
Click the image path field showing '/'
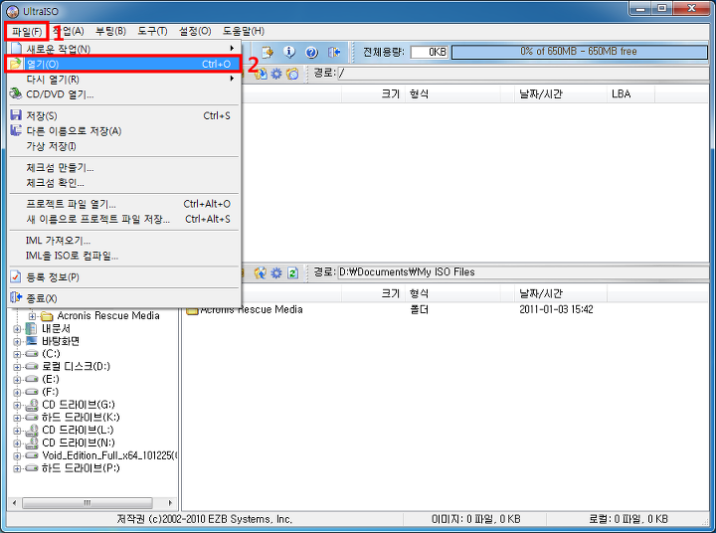click(x=522, y=73)
